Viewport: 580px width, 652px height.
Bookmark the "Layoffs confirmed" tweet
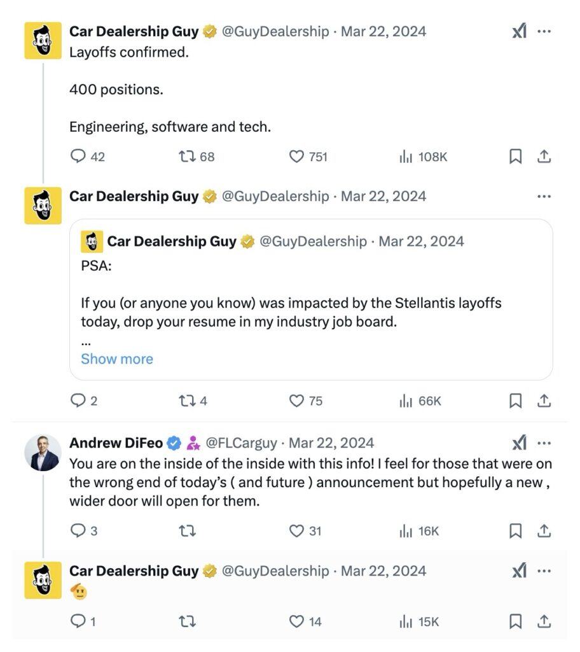click(516, 157)
